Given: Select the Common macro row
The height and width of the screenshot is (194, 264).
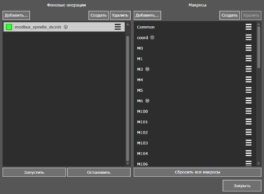Looking at the screenshot, I should (x=195, y=27).
